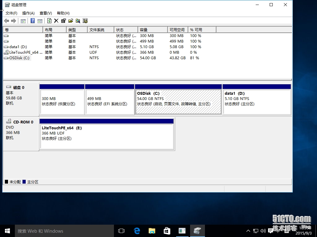Open File Explorer from the taskbar

coord(152,231)
